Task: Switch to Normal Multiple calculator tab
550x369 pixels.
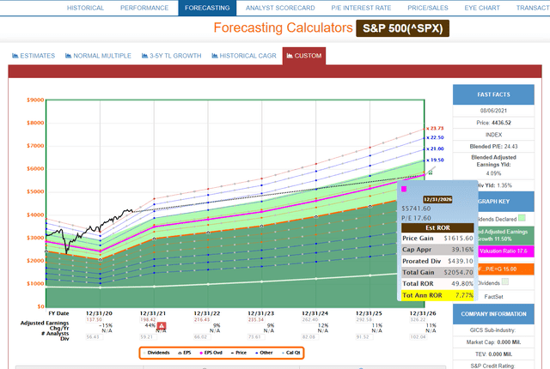Action: (98, 56)
